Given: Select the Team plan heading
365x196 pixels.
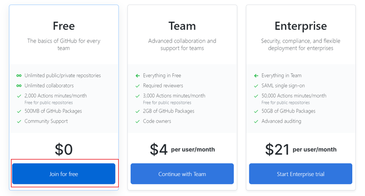Looking at the screenshot, I should 182,26.
